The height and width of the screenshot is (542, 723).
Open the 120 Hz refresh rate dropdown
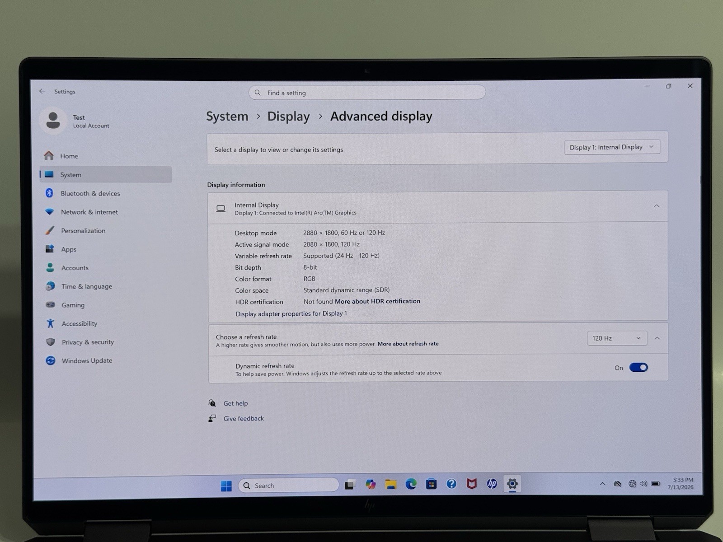pos(617,338)
